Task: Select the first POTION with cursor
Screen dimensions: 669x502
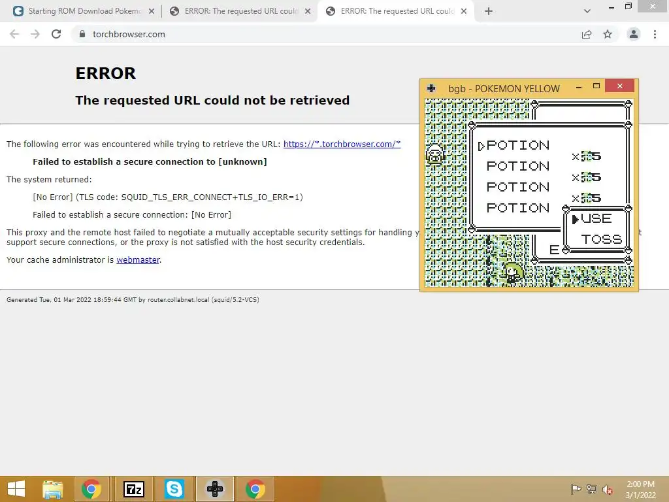Action: pos(514,146)
